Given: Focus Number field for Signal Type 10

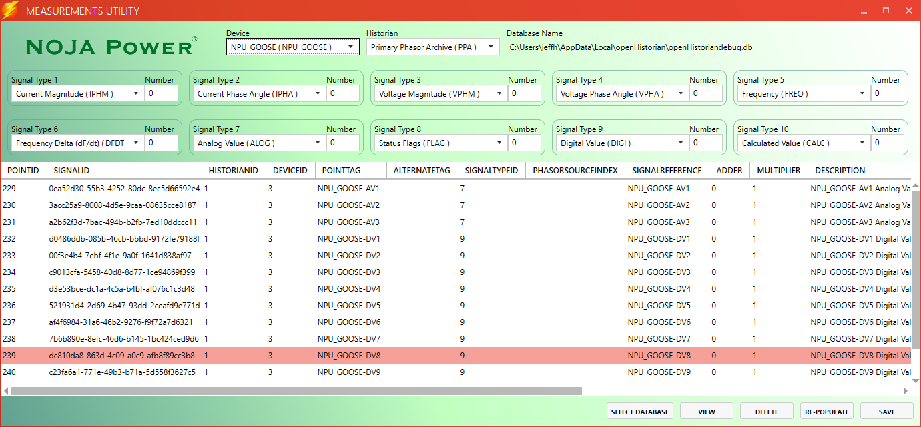Looking at the screenshot, I should (x=888, y=143).
